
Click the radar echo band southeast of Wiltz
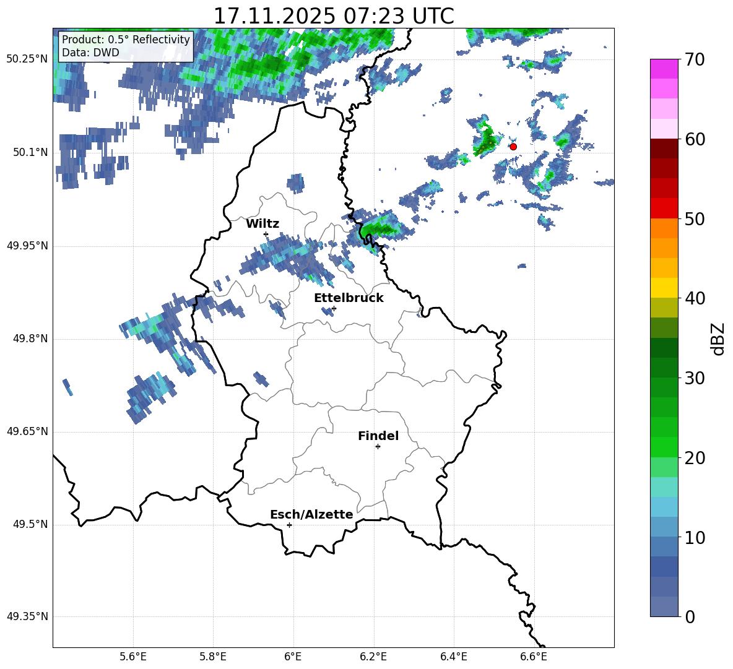click(x=287, y=259)
